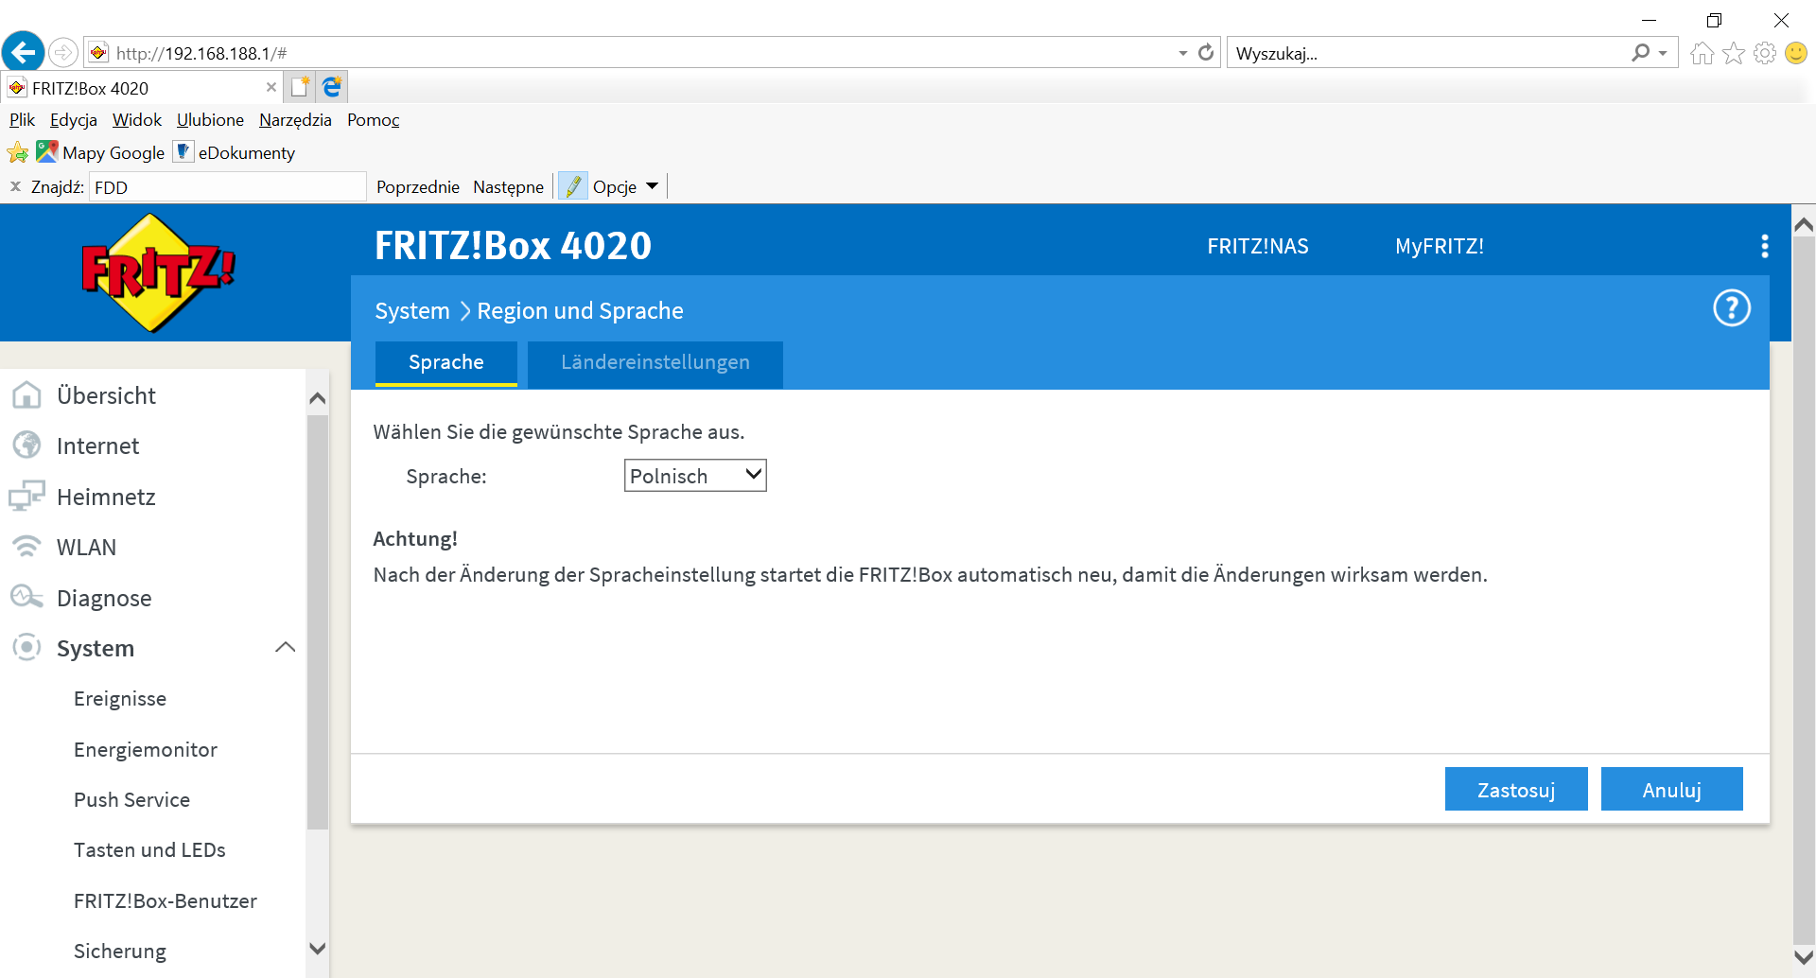Viewport: 1816px width, 978px height.
Task: Open Sicherung under System
Action: (120, 951)
